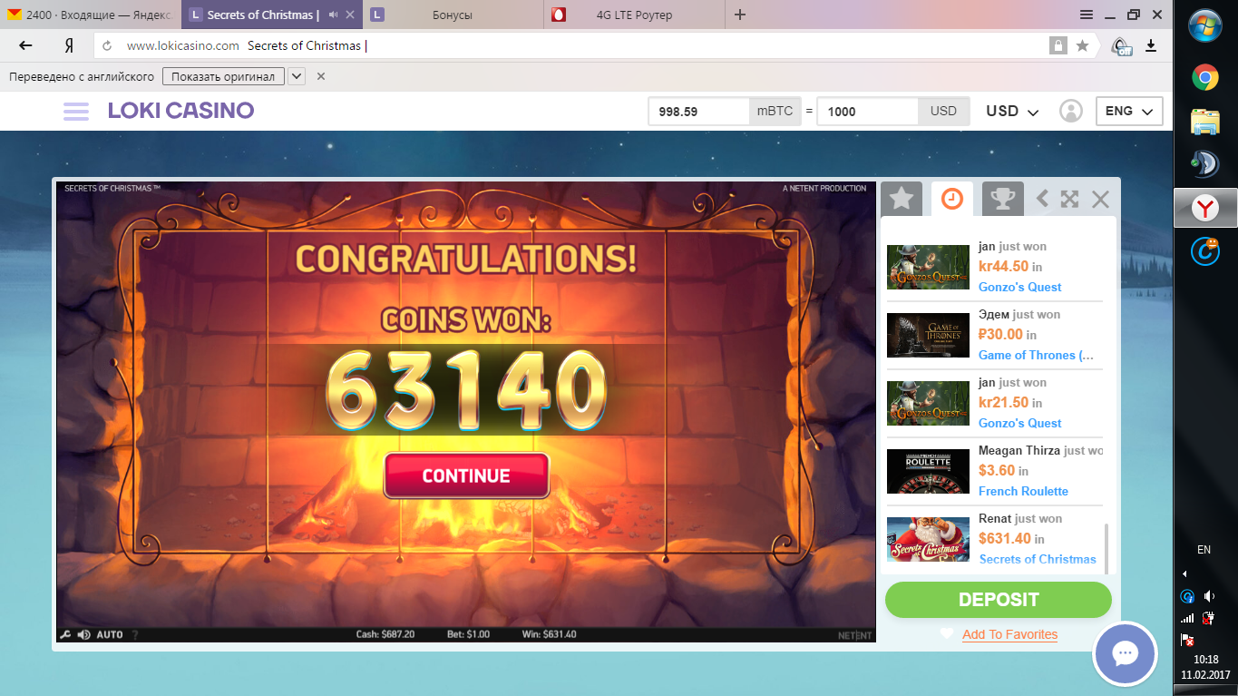Screen dimensions: 1238x696
Task: Open browser downloads arrow icon
Action: point(1151,45)
